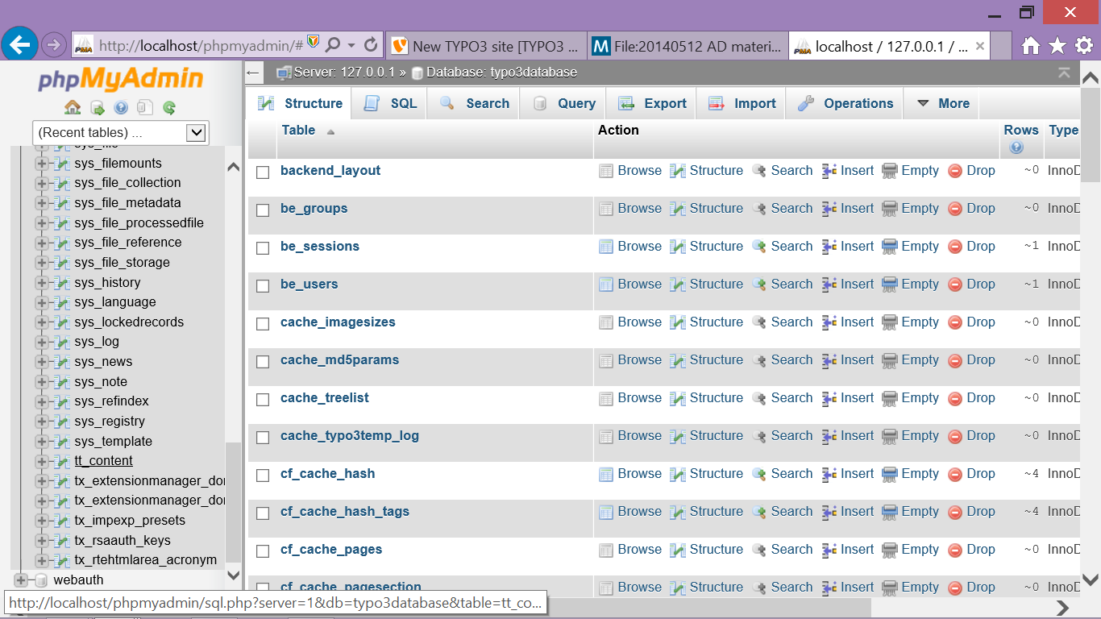Open the Export tab
Screen dimensions: 1101x619
(x=653, y=103)
